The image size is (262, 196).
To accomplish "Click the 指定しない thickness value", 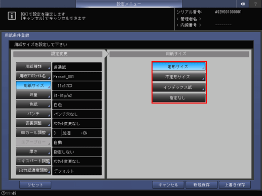I will (77, 152).
